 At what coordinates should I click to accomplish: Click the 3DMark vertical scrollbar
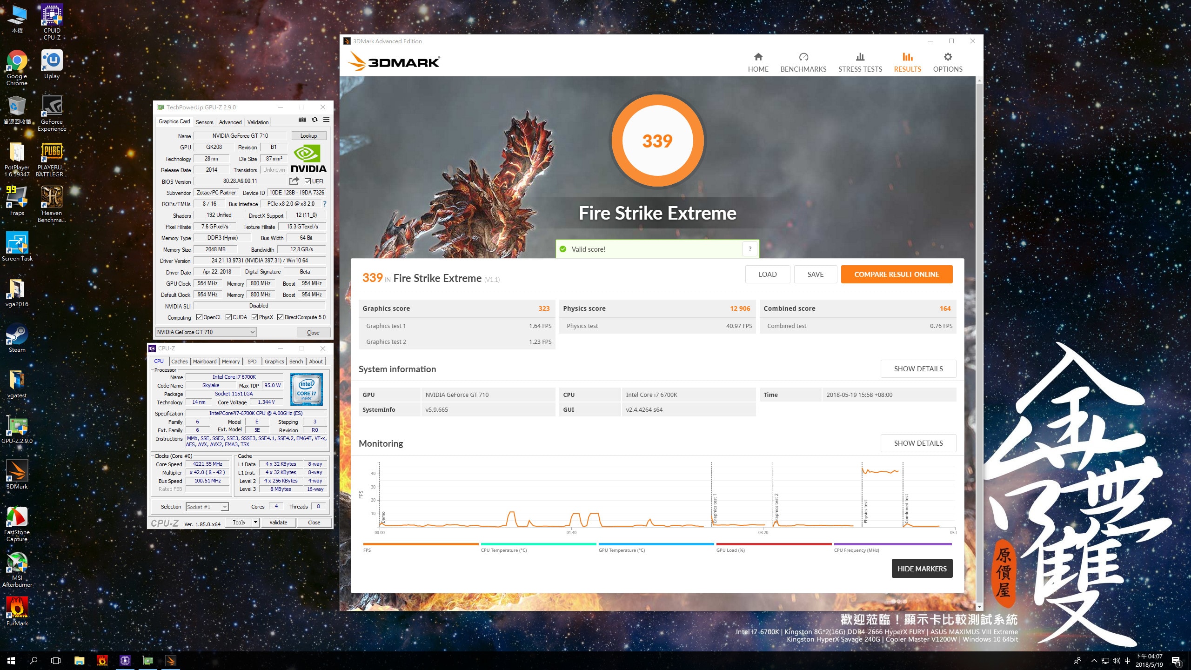tap(979, 343)
